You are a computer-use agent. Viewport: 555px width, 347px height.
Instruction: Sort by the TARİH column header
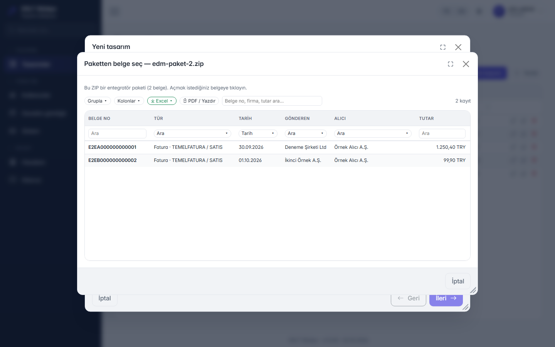(x=245, y=118)
